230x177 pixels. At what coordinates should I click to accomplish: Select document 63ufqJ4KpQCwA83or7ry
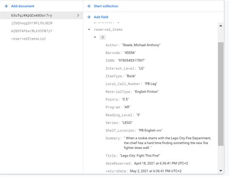click(x=41, y=15)
